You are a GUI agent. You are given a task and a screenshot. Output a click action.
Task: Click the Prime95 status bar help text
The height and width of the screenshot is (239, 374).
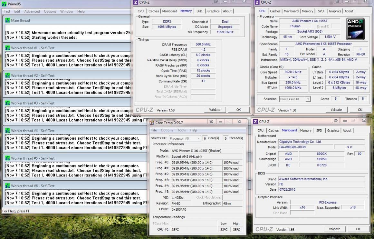coord(16,211)
